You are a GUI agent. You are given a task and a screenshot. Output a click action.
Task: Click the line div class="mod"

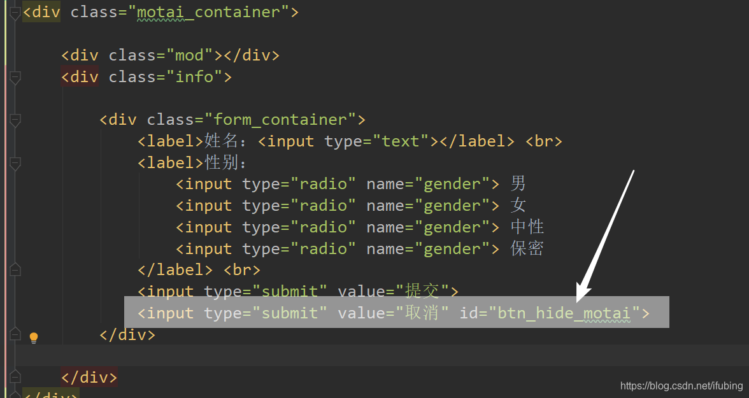[x=170, y=55]
